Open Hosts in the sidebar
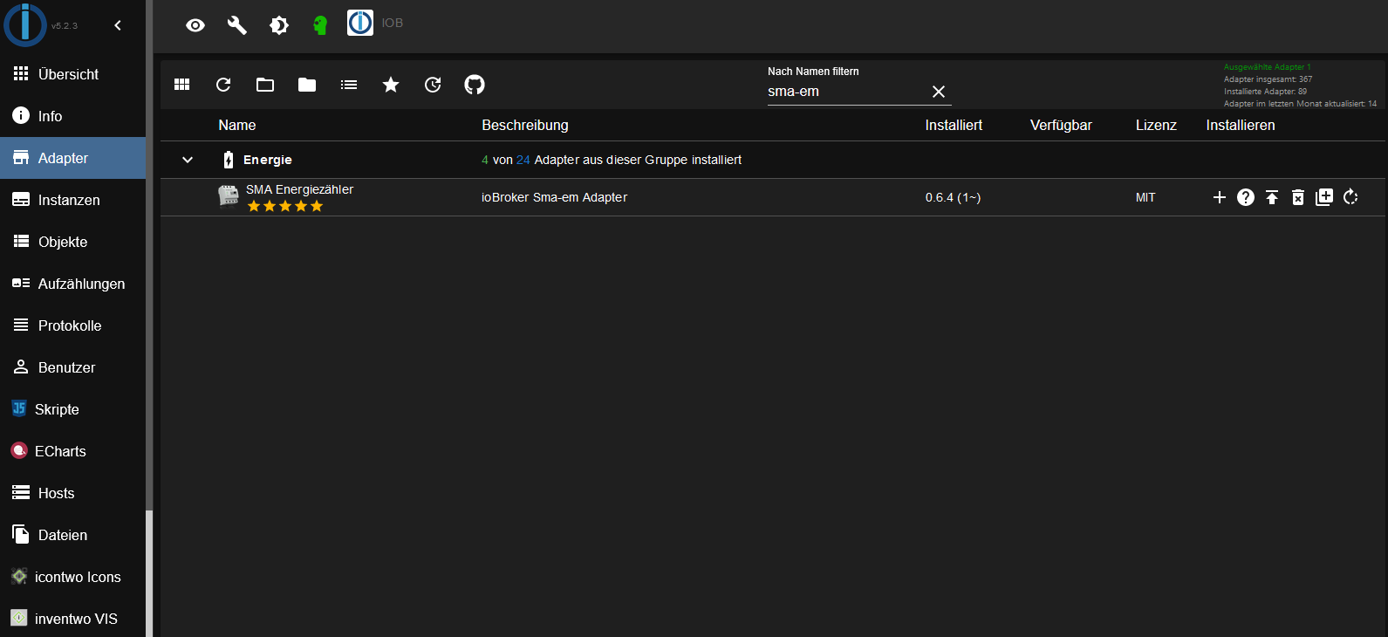Viewport: 1388px width, 637px height. [73, 493]
